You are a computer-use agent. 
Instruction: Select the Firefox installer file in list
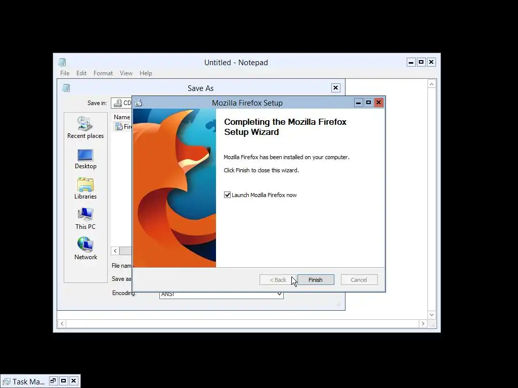(123, 127)
